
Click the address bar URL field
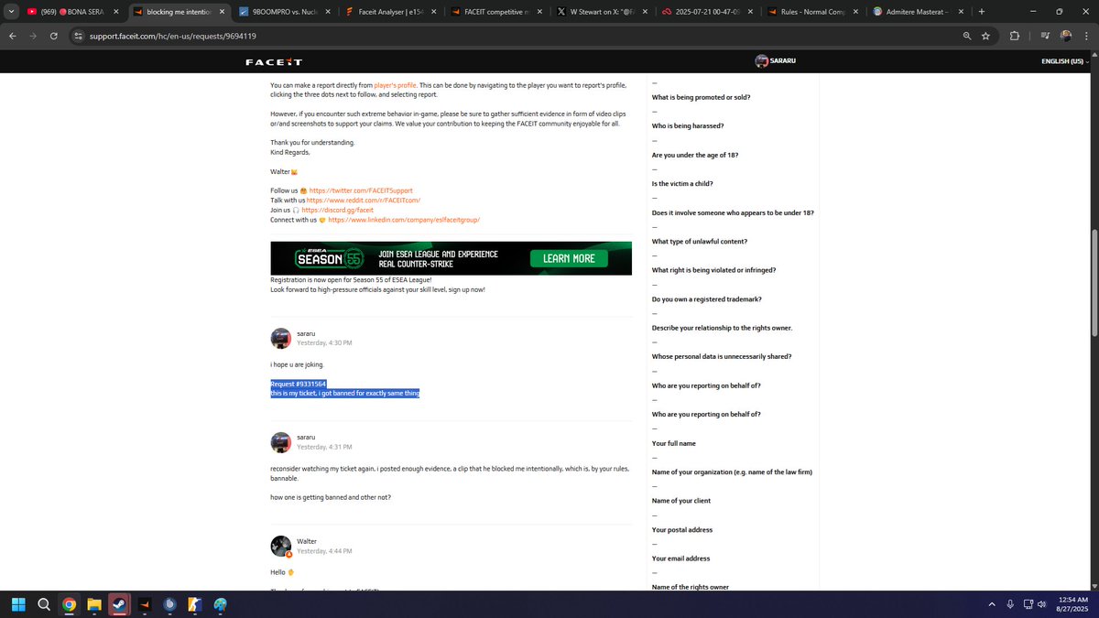[x=513, y=36]
